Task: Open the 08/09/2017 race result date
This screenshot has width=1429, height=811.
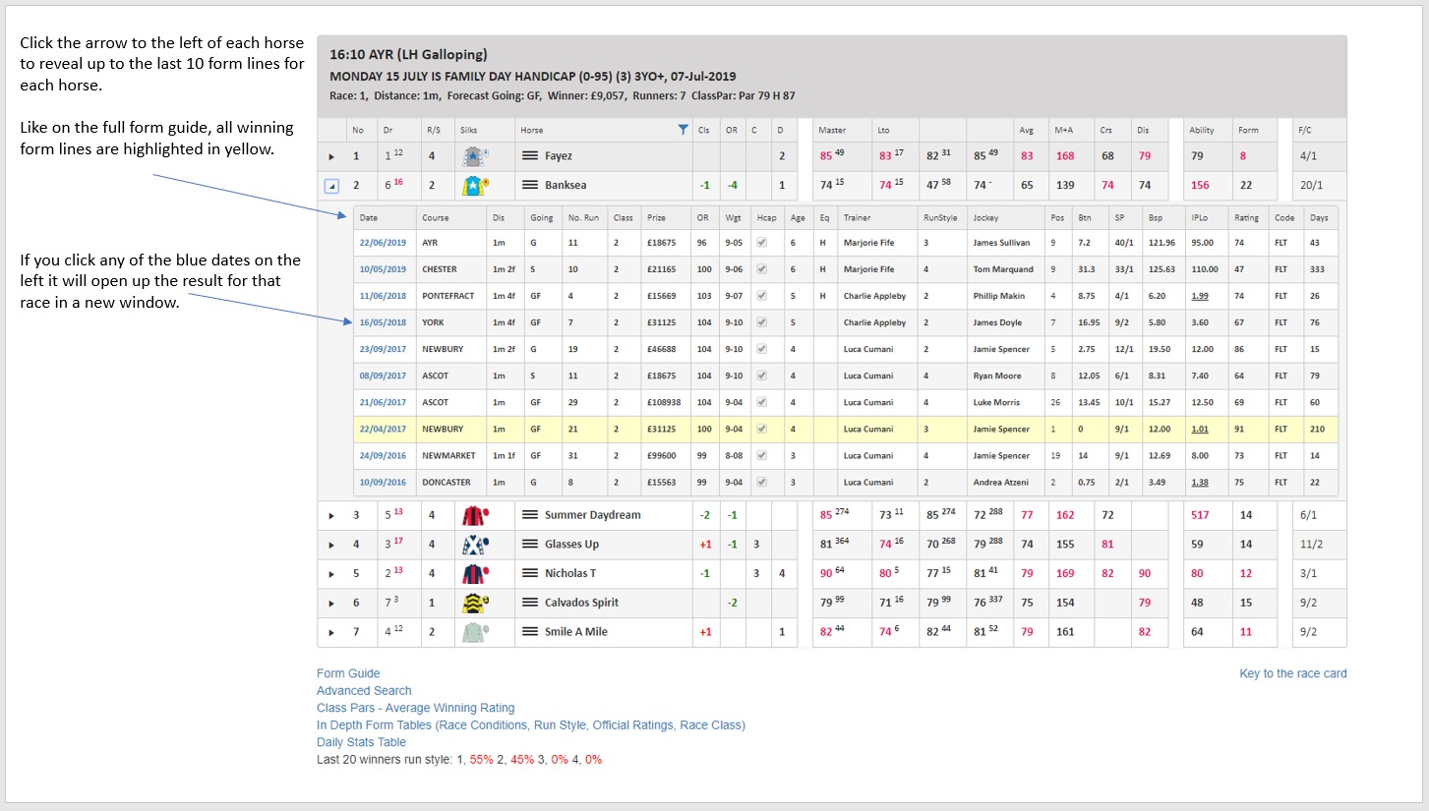Action: 383,376
